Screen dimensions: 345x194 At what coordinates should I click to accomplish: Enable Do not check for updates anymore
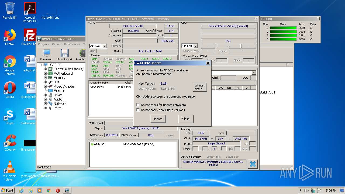pyautogui.click(x=138, y=105)
